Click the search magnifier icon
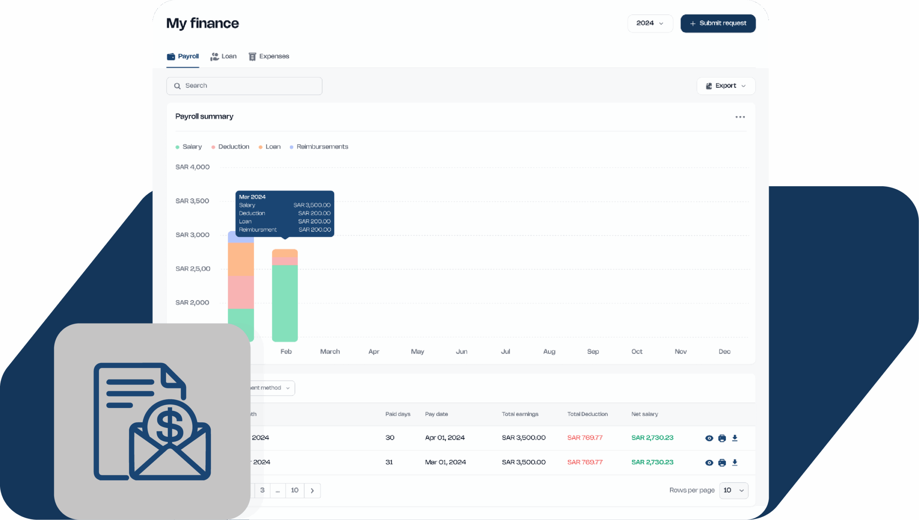Image resolution: width=919 pixels, height=520 pixels. (x=177, y=86)
